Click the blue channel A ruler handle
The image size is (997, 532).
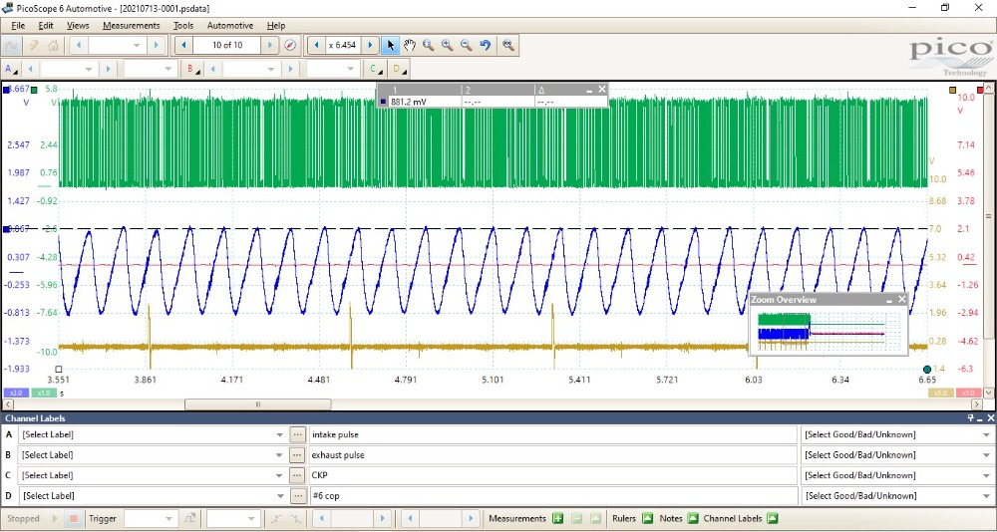point(7,229)
